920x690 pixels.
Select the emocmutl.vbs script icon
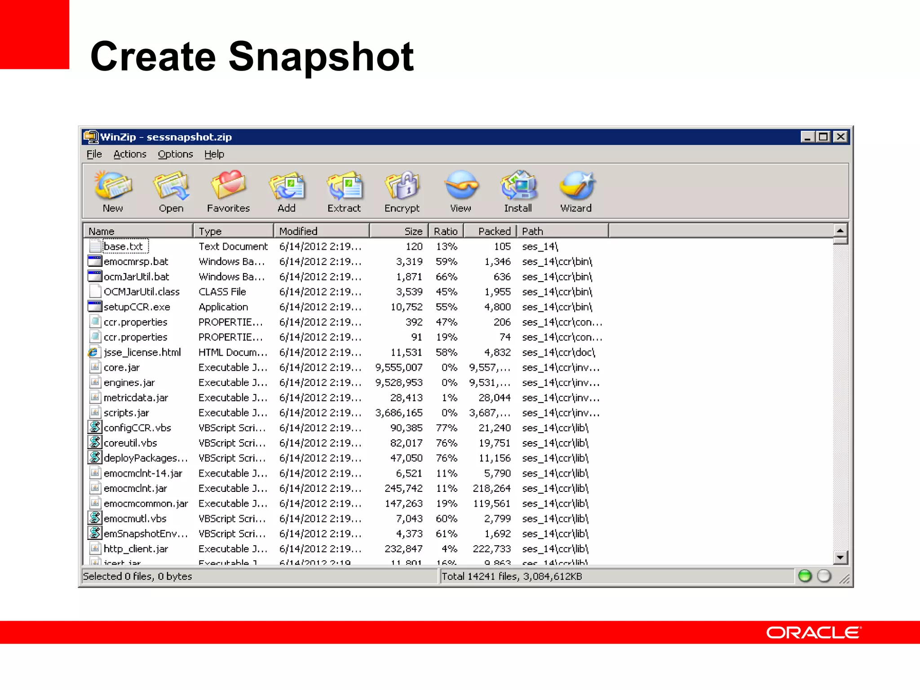pyautogui.click(x=94, y=518)
